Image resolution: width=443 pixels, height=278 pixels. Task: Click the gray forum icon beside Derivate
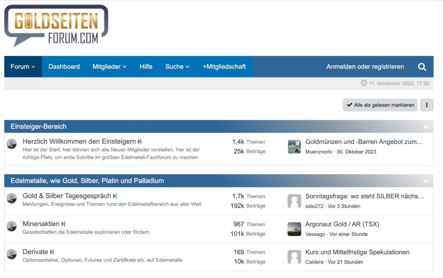tap(11, 254)
